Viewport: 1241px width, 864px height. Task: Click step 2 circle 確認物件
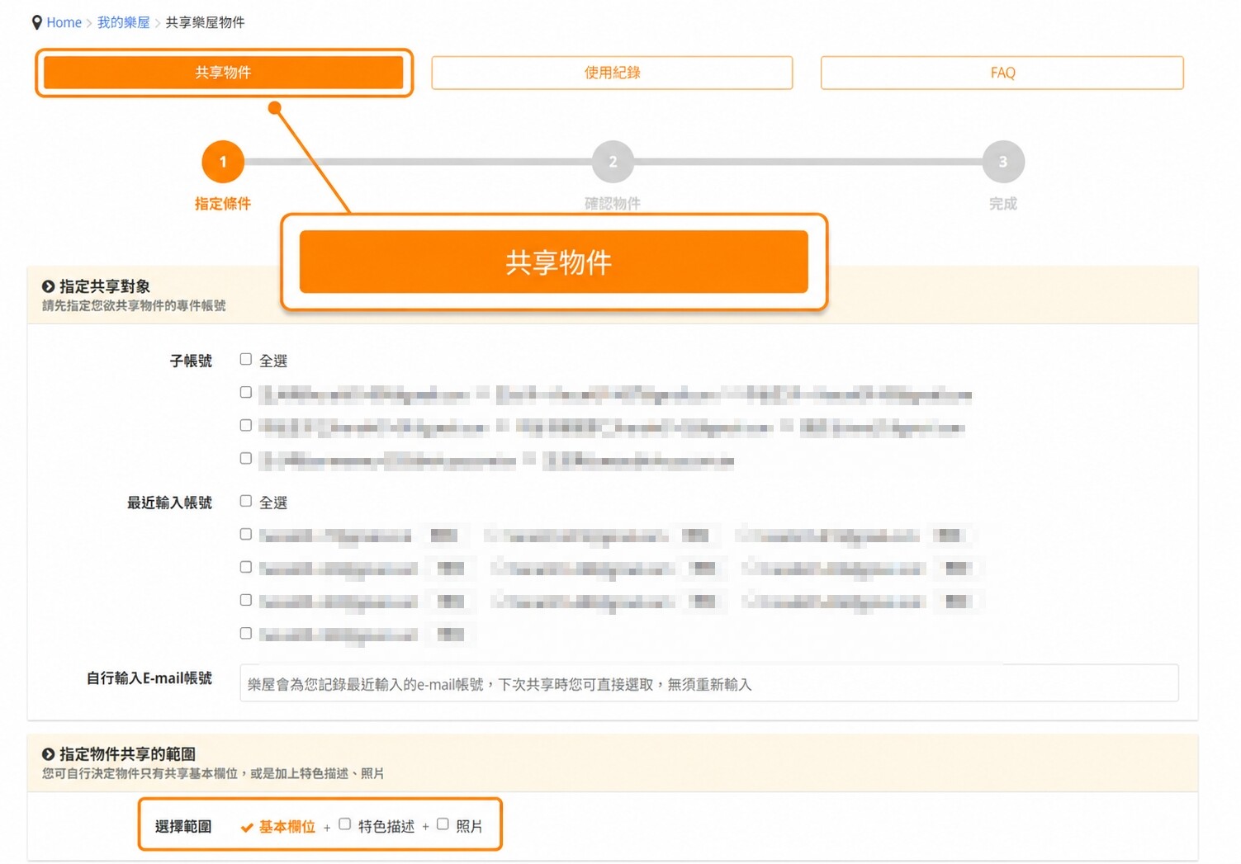pyautogui.click(x=613, y=162)
